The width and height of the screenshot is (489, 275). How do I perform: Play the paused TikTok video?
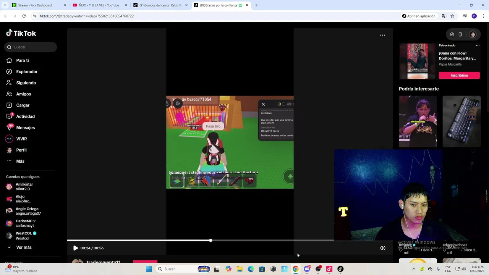click(75, 248)
